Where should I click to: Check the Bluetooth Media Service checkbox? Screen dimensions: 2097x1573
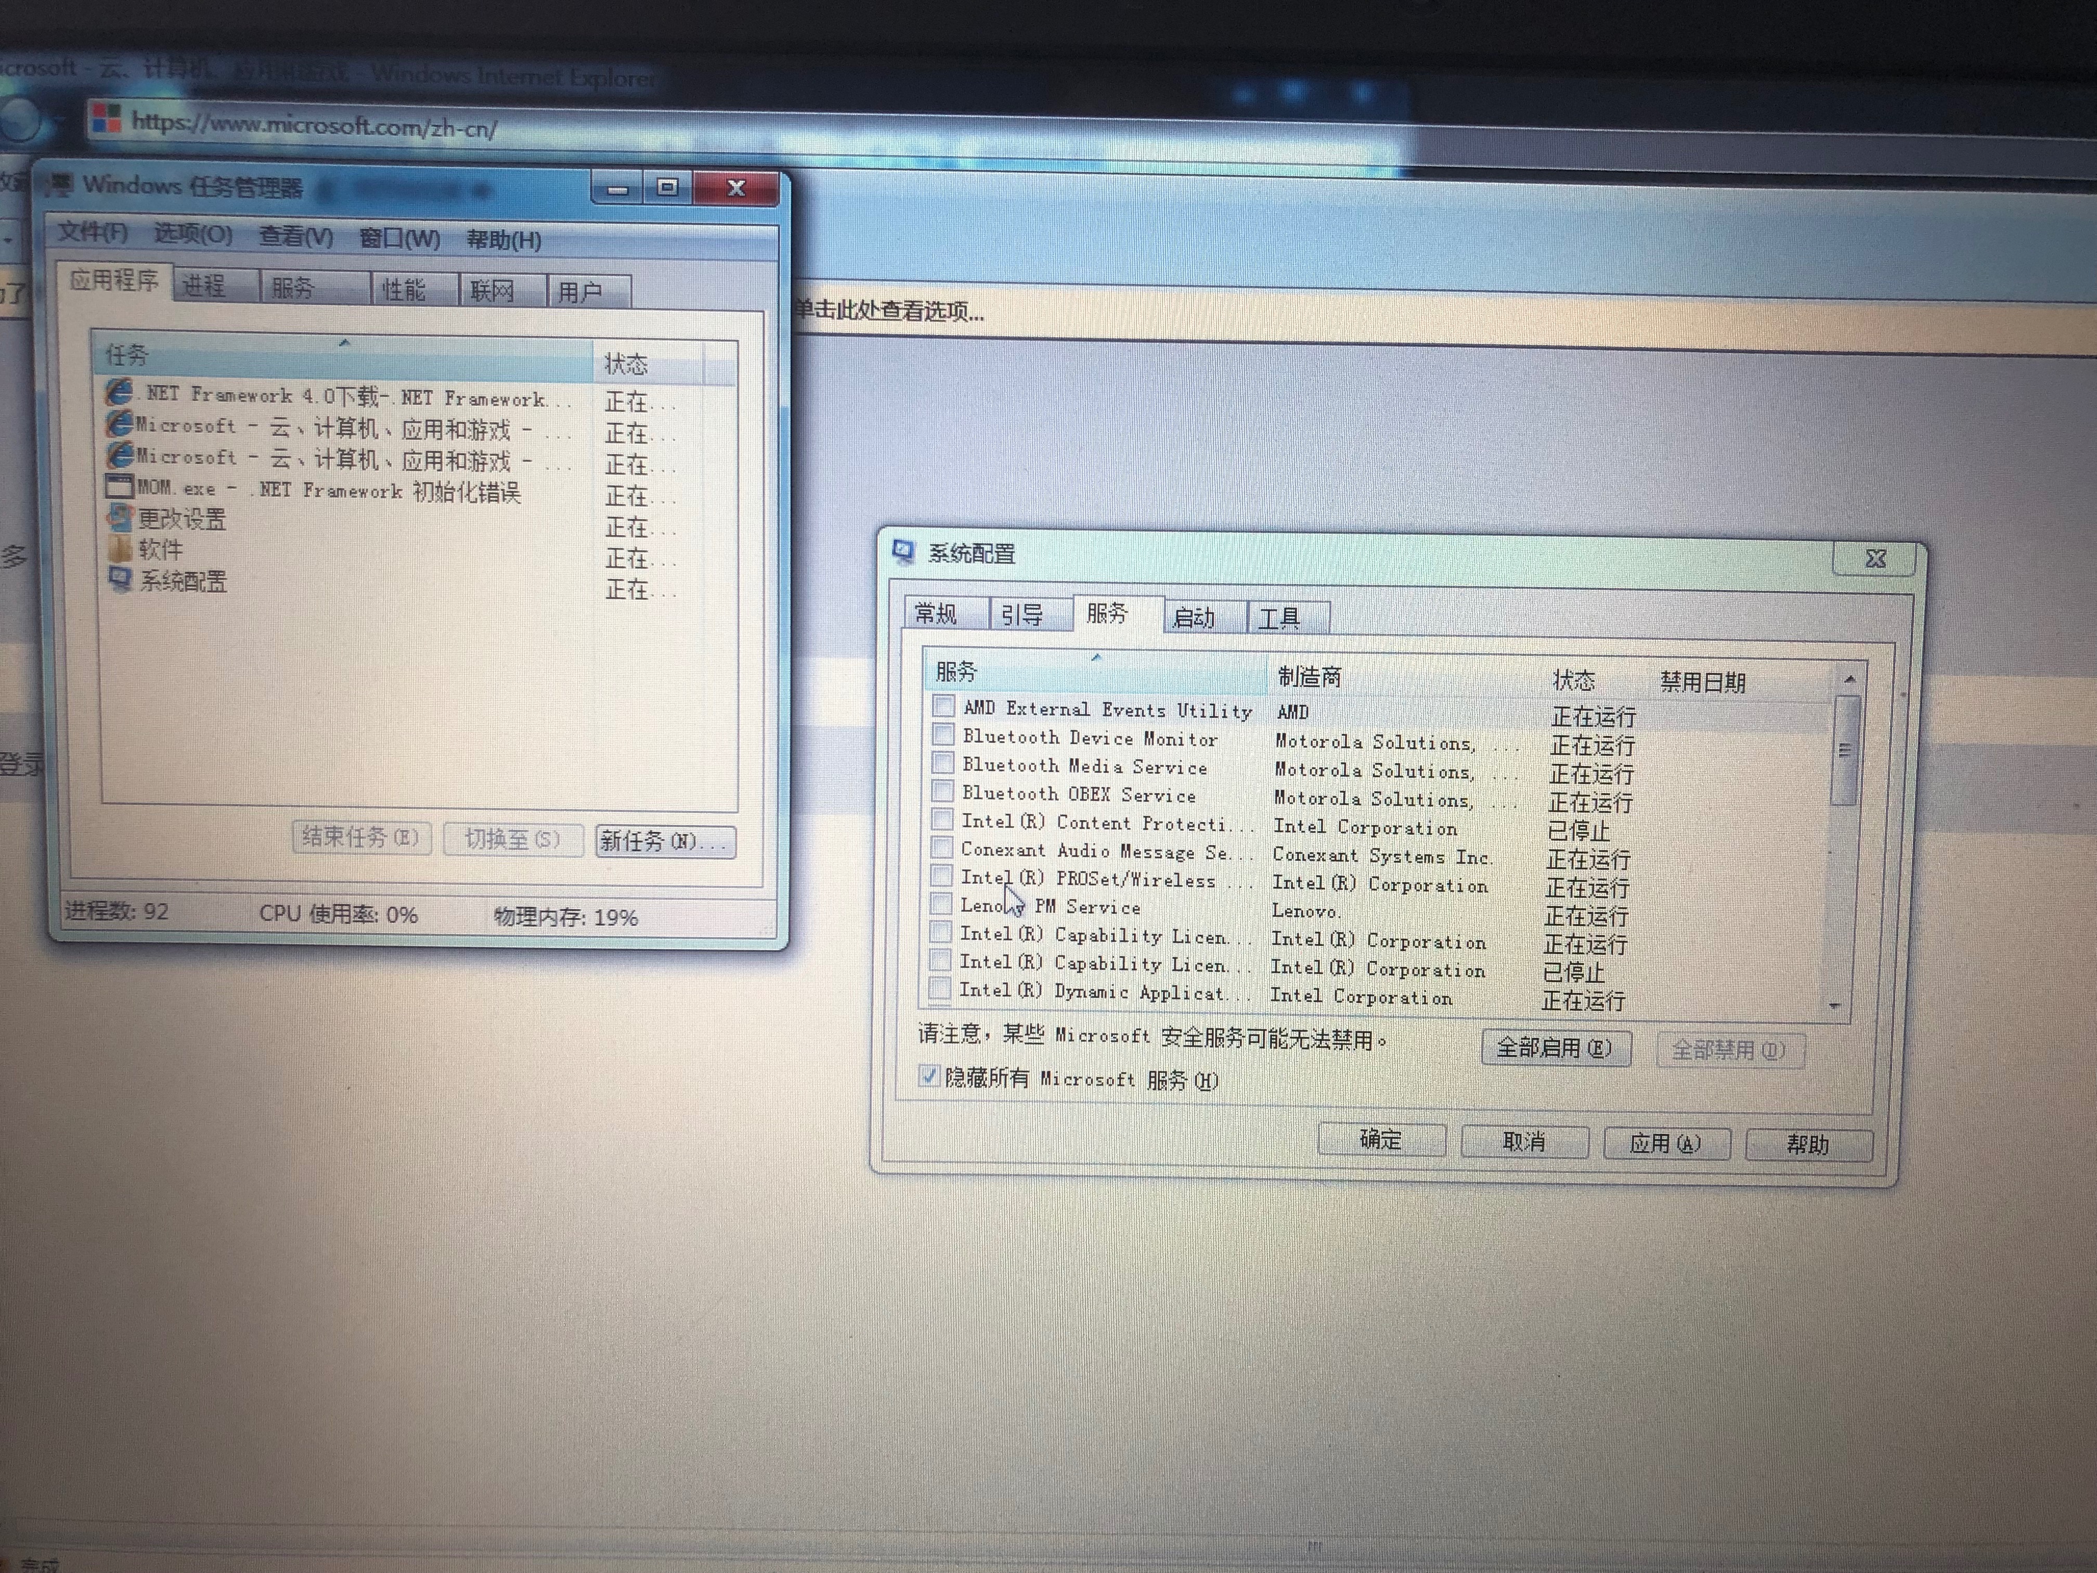(x=942, y=763)
